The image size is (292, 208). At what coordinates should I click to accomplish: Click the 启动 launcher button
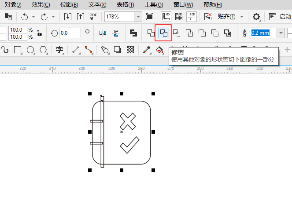(x=280, y=17)
